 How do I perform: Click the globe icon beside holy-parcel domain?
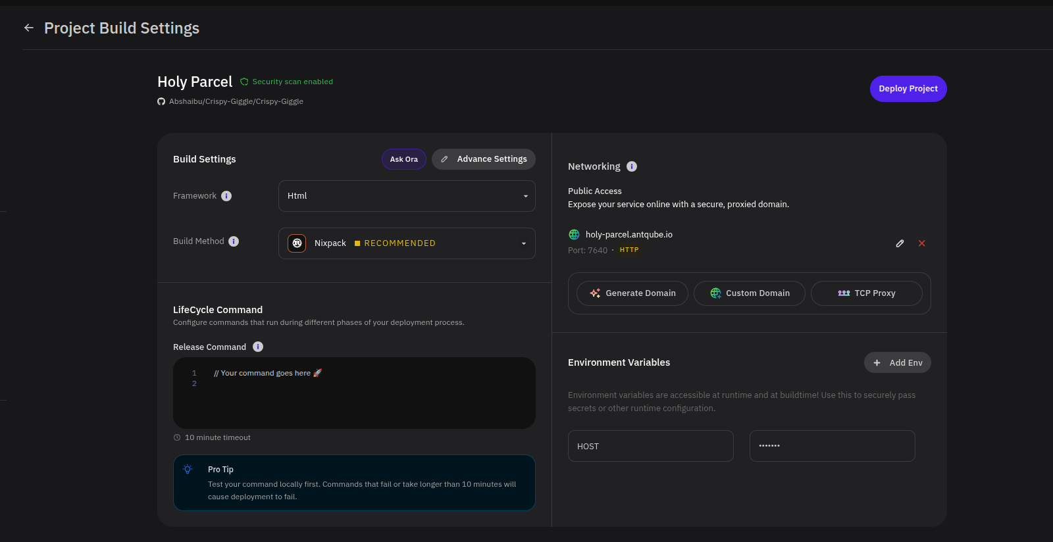[x=574, y=235]
